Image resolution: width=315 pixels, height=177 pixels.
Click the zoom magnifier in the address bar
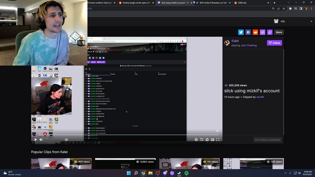273,9
